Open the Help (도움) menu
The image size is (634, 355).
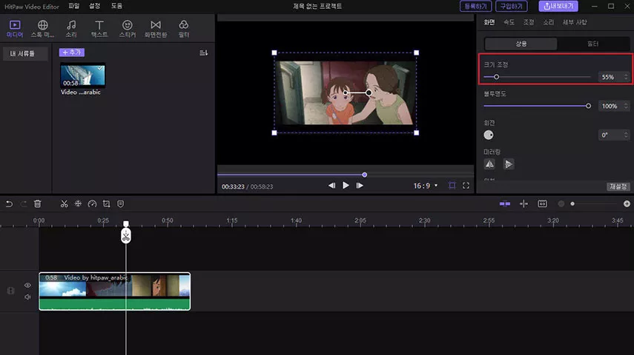coord(116,6)
